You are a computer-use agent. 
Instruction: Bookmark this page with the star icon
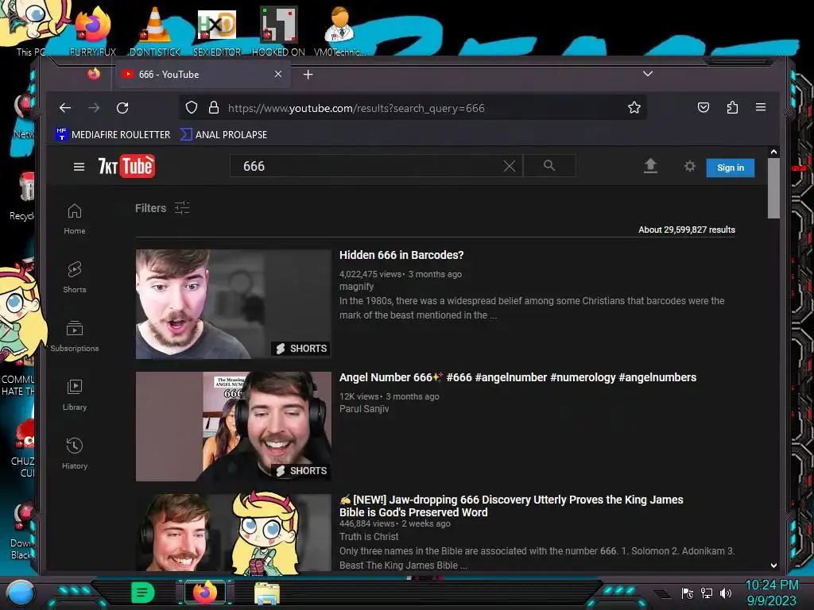pos(634,108)
